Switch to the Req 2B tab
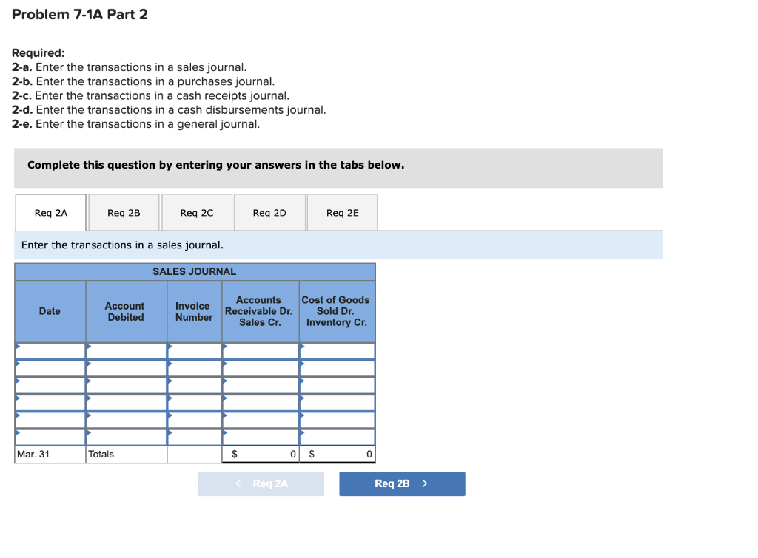Screen dimensions: 758x558 tap(123, 212)
